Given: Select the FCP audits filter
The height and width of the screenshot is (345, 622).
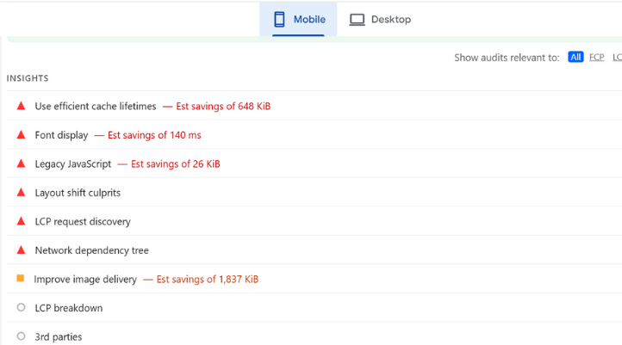Looking at the screenshot, I should tap(596, 58).
